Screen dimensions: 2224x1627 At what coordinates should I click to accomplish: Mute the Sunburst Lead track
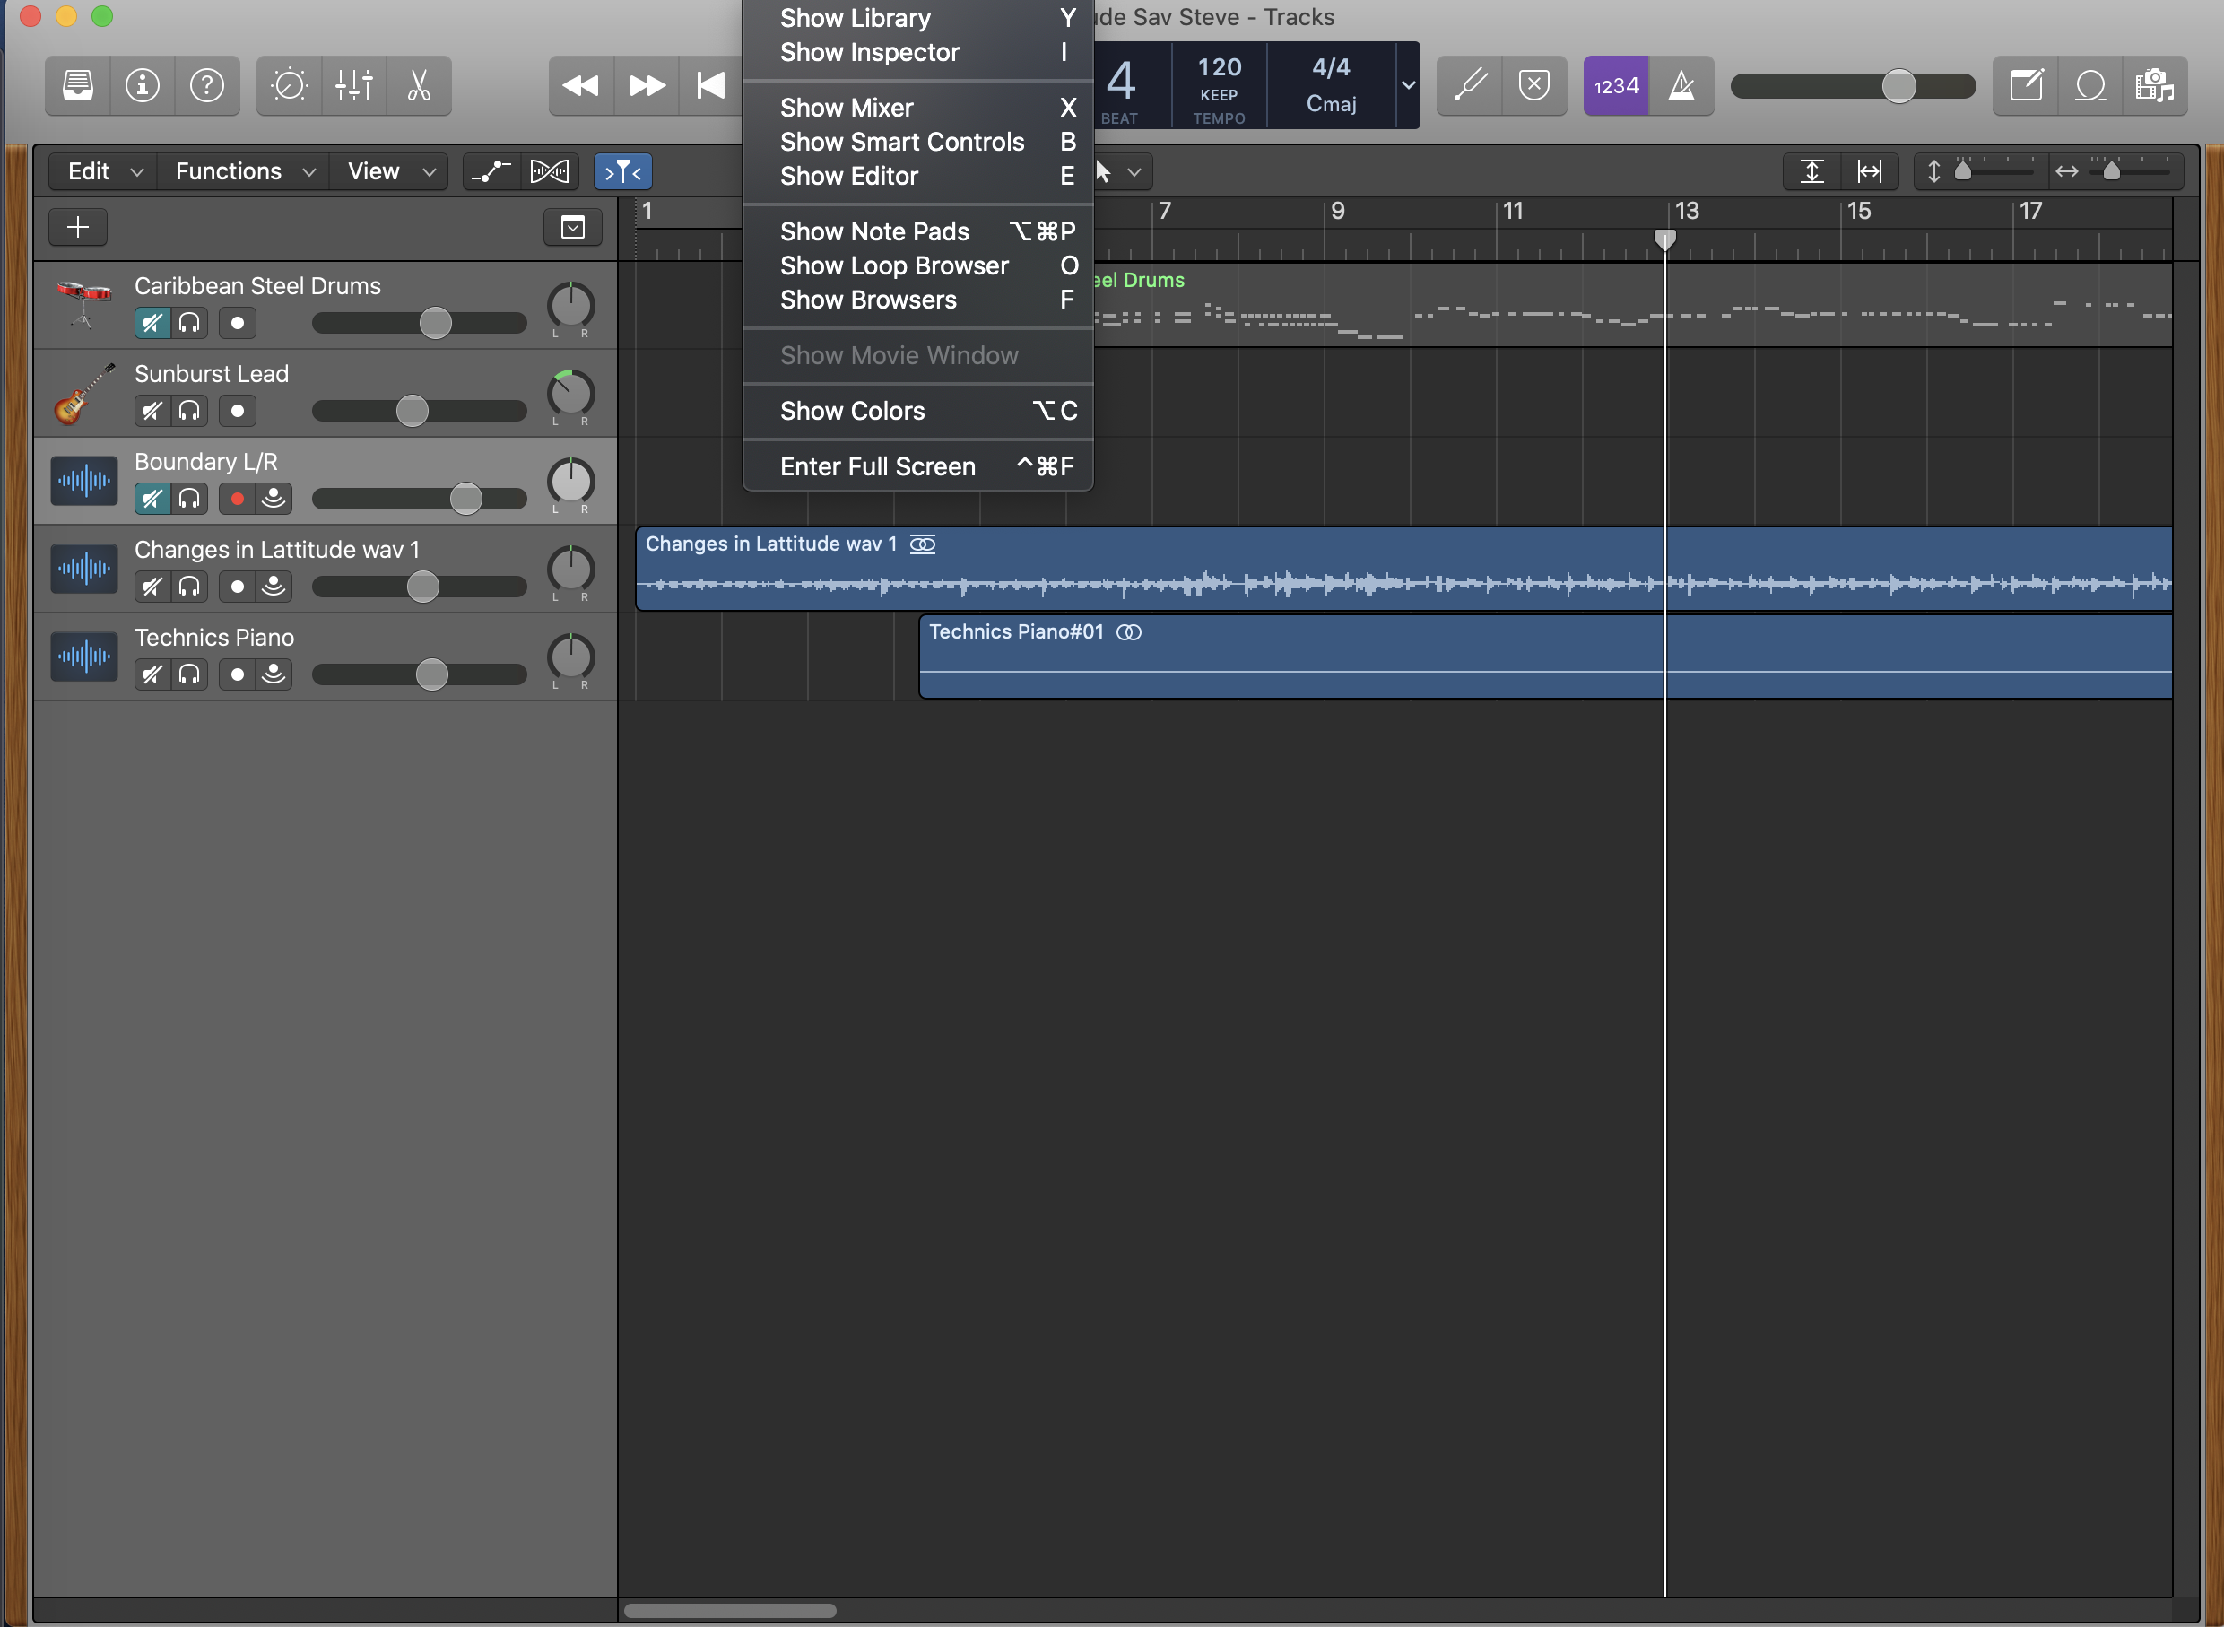(x=152, y=411)
